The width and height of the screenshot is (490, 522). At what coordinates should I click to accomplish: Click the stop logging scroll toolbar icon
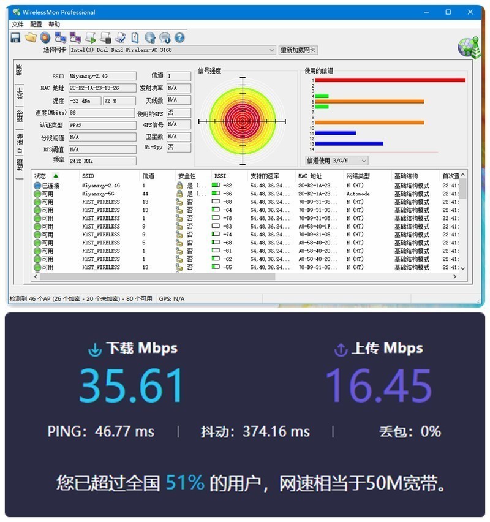106,37
